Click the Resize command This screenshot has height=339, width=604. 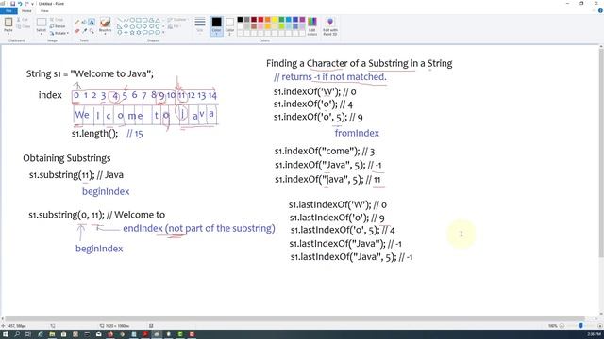(x=58, y=26)
